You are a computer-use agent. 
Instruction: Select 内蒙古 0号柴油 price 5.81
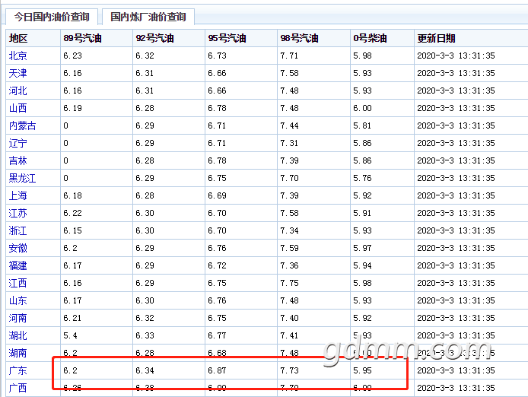362,125
